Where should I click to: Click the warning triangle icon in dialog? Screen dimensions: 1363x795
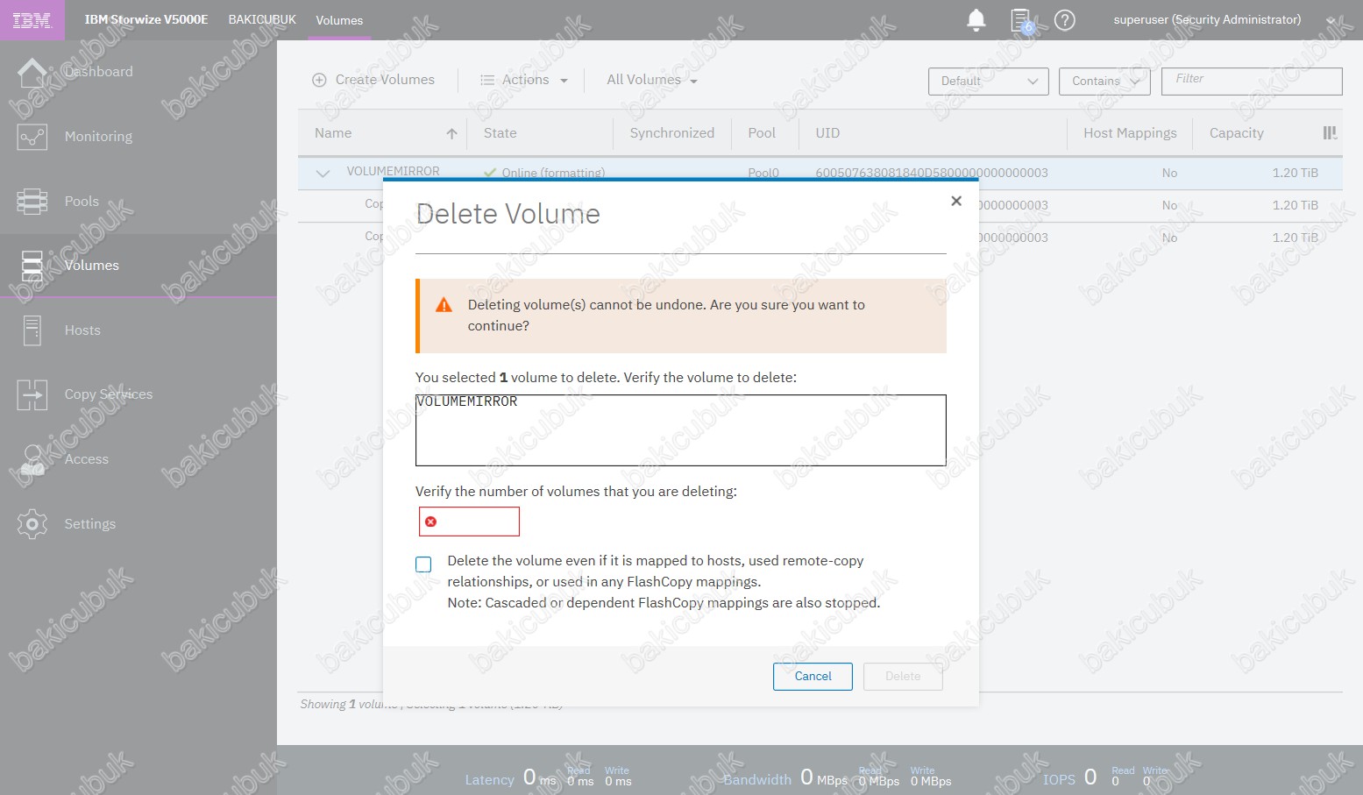[x=444, y=305]
